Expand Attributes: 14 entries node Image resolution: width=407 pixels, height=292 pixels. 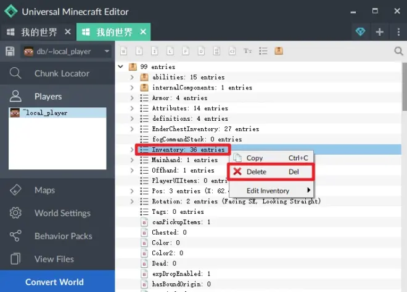pyautogui.click(x=132, y=108)
